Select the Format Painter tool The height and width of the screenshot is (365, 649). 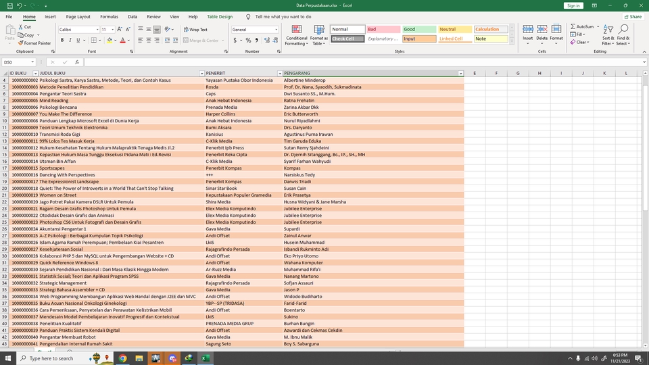[34, 43]
